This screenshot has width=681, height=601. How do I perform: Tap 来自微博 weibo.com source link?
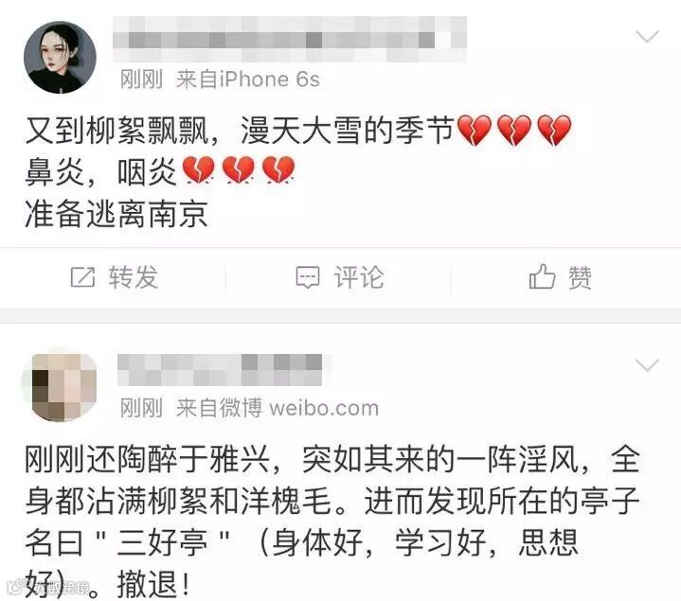tap(278, 408)
